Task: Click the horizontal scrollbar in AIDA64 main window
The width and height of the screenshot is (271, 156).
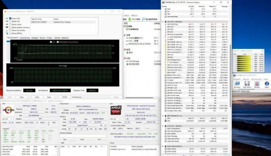Action: click(139, 98)
